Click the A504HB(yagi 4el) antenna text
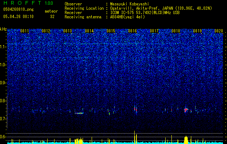The height and width of the screenshot is (144, 227). [x=127, y=17]
